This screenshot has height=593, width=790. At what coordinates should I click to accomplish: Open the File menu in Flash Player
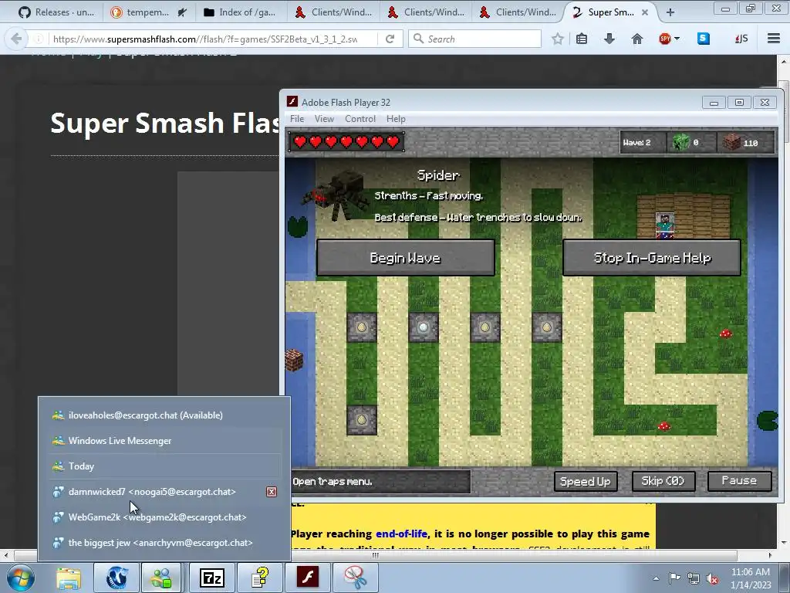pos(297,118)
